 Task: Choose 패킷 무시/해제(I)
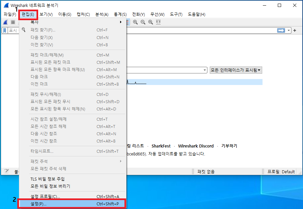[x=73, y=94]
